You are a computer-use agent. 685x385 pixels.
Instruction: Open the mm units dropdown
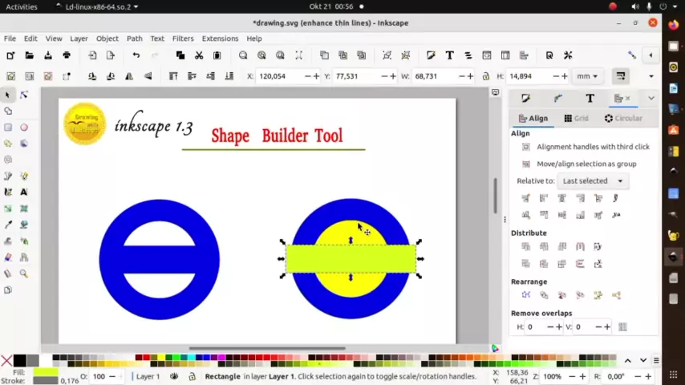click(586, 76)
